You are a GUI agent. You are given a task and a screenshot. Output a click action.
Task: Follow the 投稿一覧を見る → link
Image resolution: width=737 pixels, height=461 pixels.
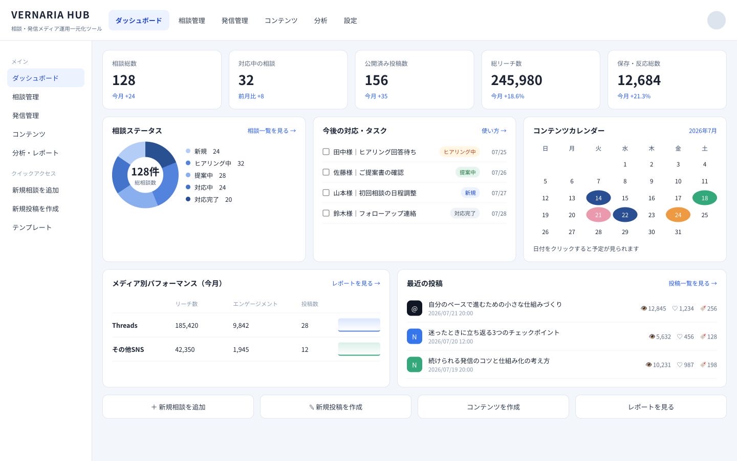[x=692, y=283]
